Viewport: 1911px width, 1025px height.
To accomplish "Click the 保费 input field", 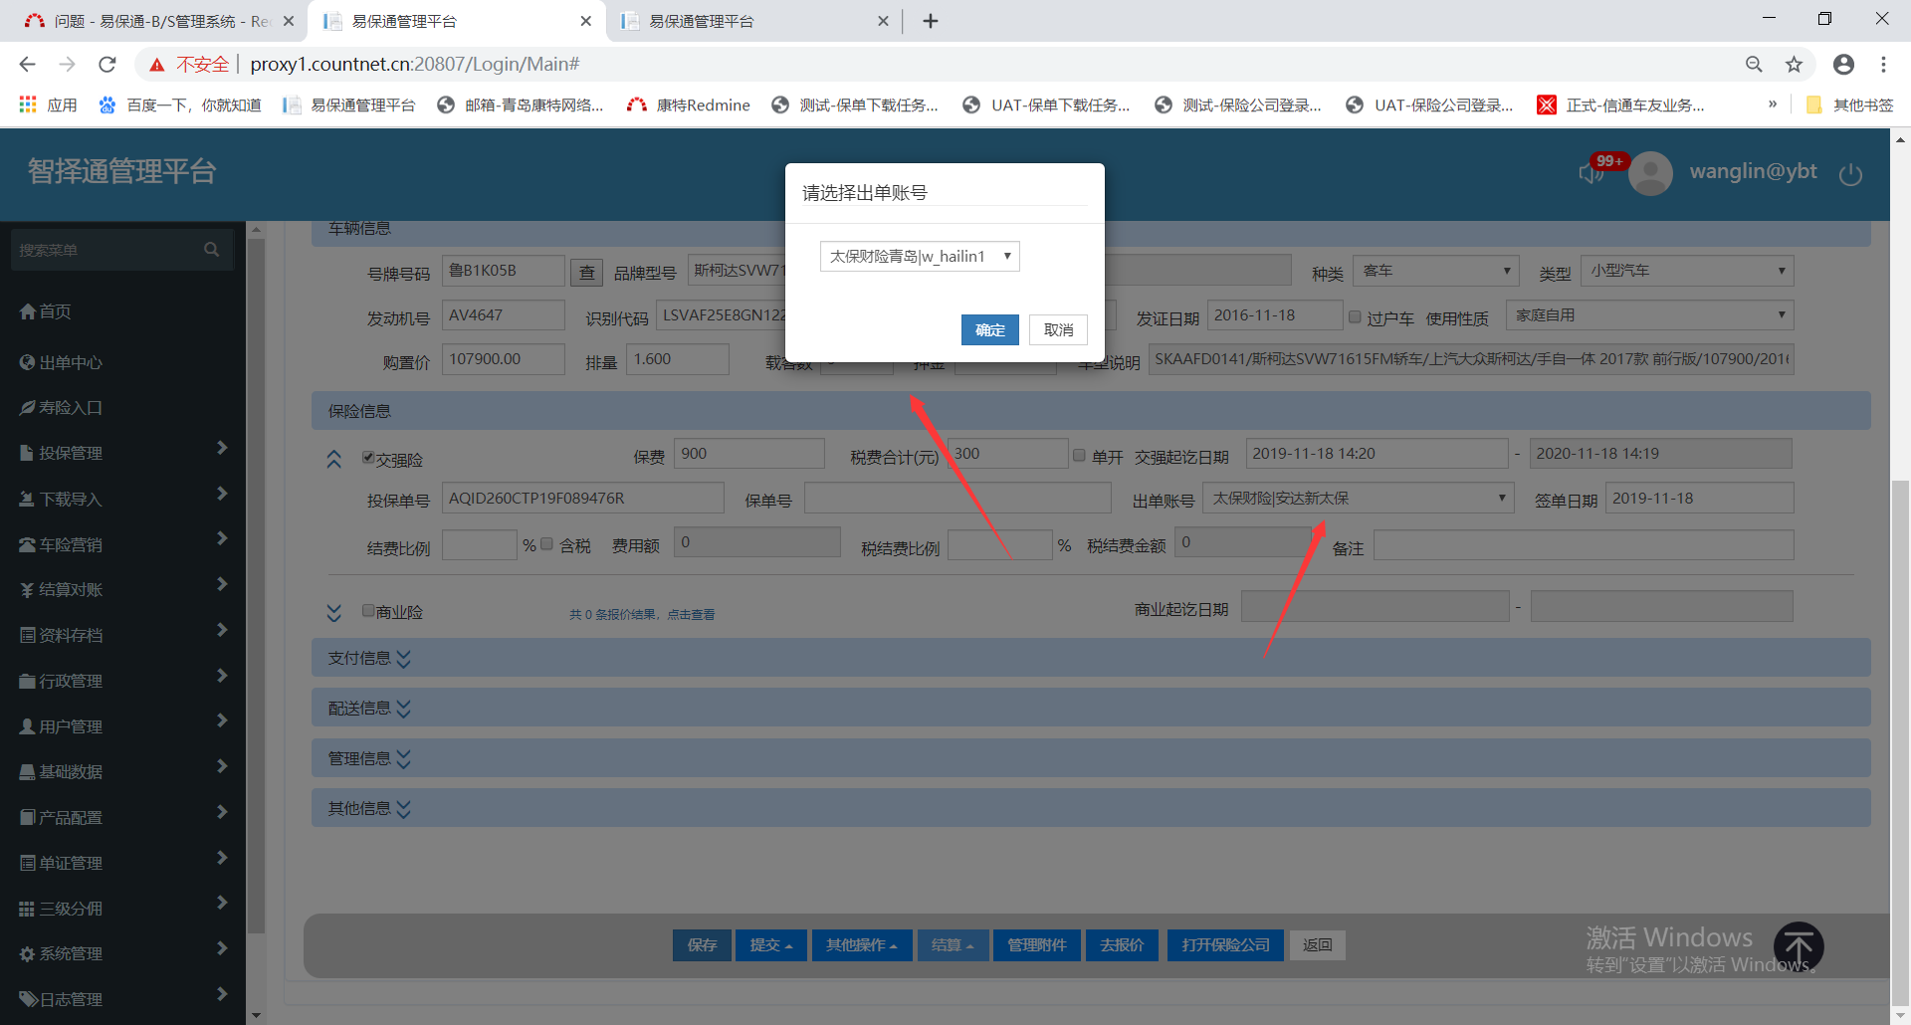I will (748, 454).
